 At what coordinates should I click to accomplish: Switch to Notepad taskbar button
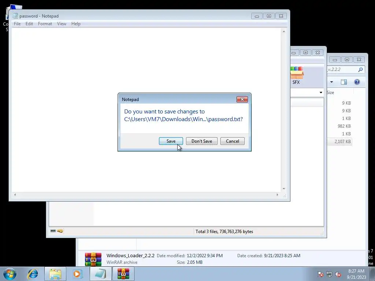click(100, 274)
